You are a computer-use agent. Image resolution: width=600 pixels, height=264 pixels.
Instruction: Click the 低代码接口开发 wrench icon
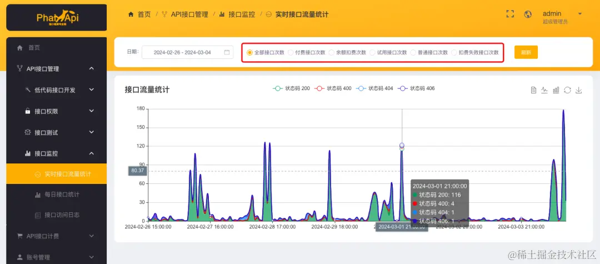pyautogui.click(x=28, y=90)
